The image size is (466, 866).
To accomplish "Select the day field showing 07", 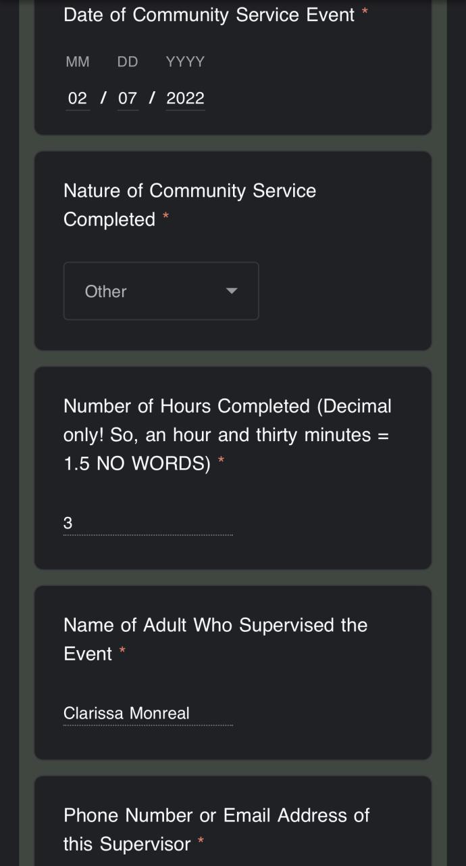I will [x=127, y=98].
